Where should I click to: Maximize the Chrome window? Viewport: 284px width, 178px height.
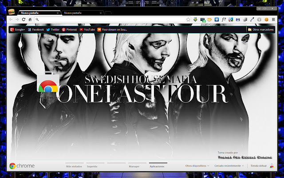(265, 8)
